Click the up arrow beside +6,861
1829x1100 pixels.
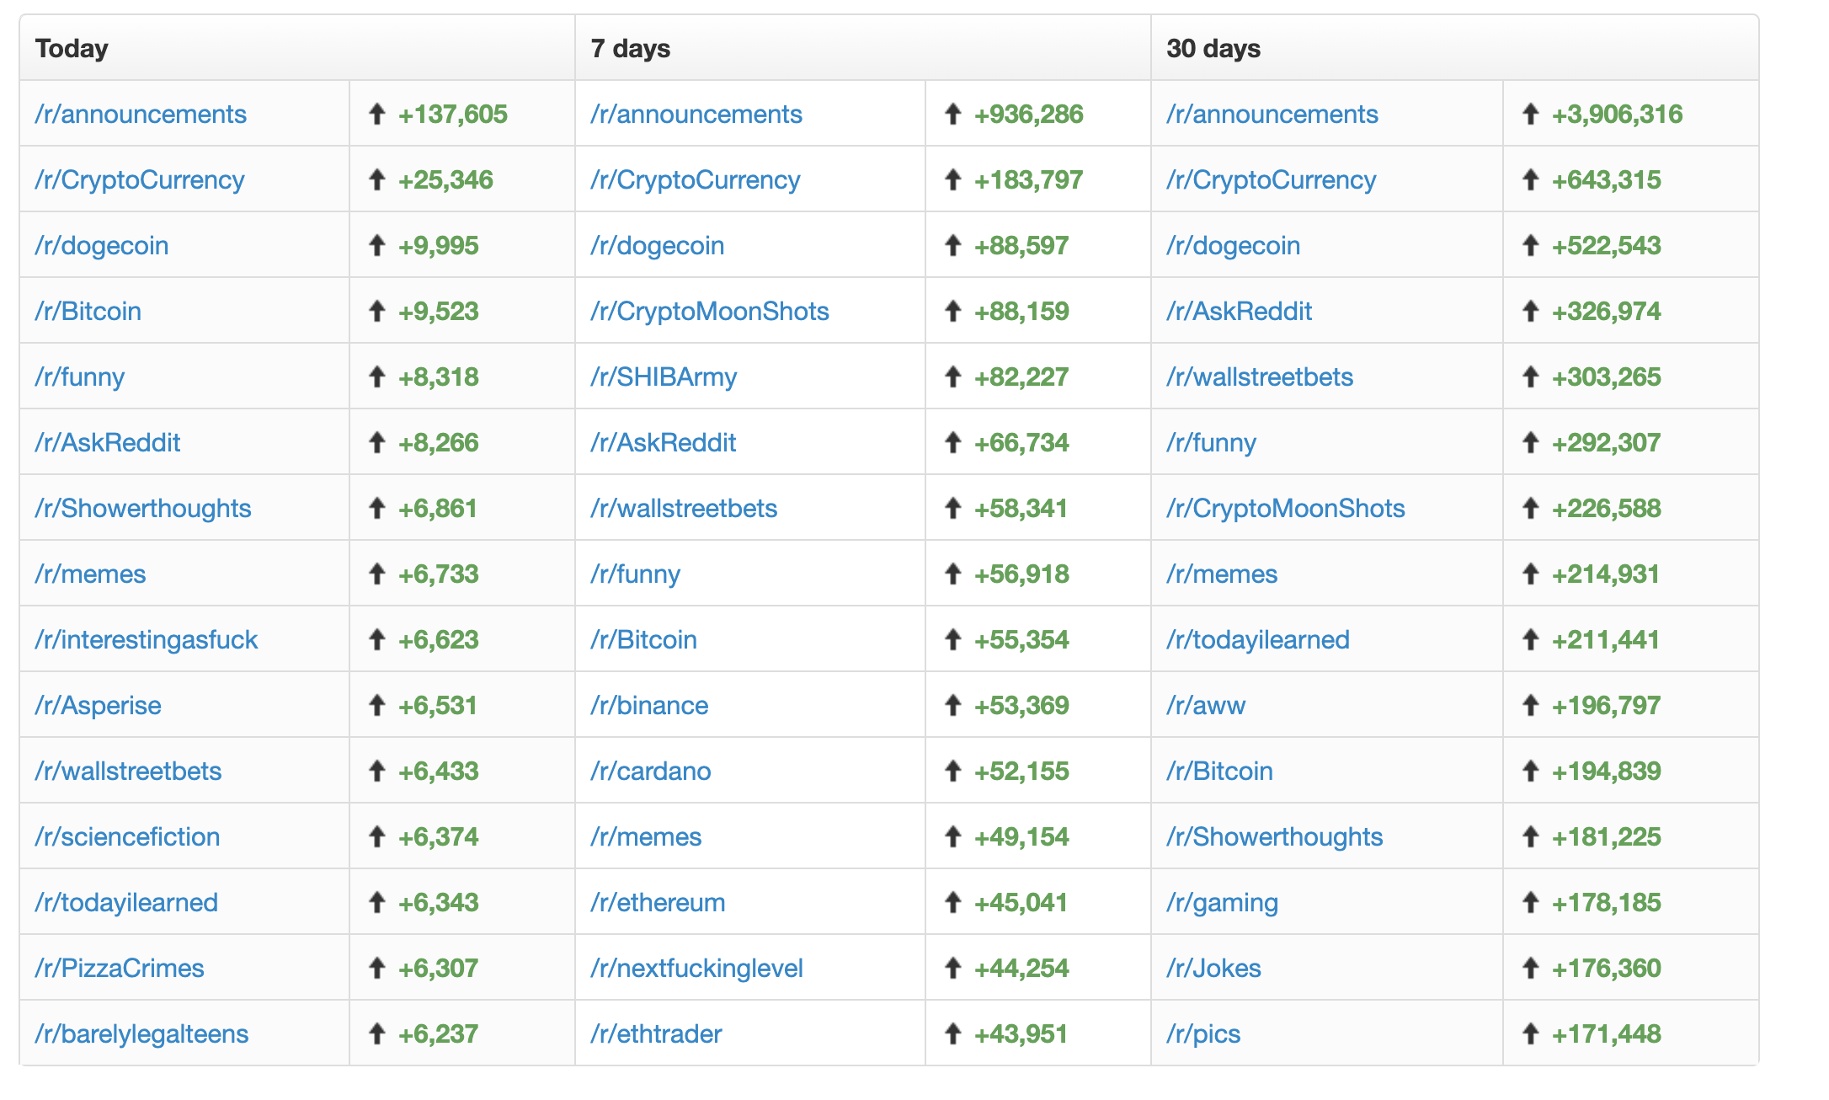(x=377, y=508)
